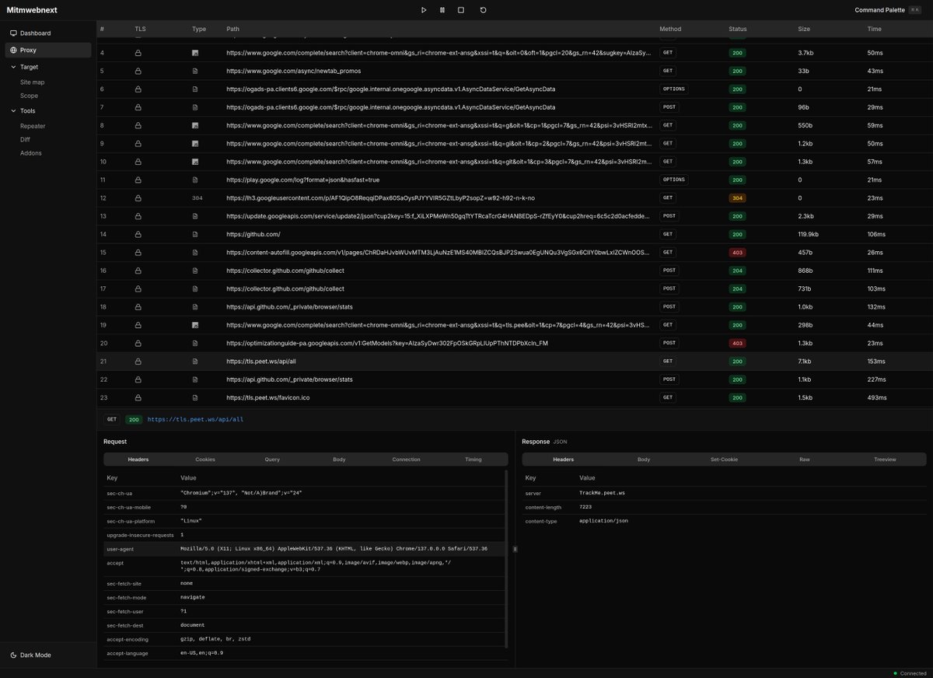This screenshot has width=933, height=678.
Task: Click the document type icon in row 16
Action: click(196, 271)
